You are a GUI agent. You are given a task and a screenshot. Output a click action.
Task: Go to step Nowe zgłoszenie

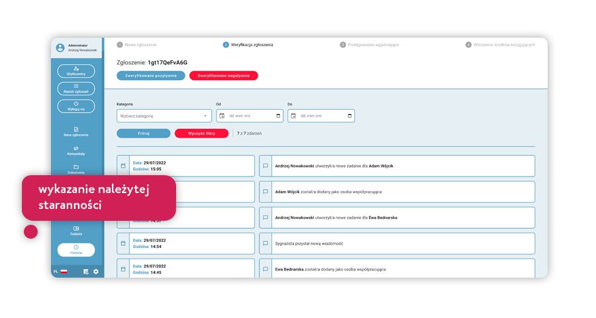[x=136, y=45]
